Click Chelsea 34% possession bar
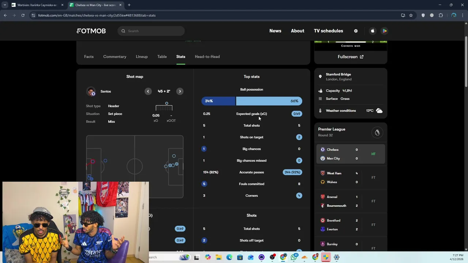The width and height of the screenshot is (468, 263). [218, 101]
